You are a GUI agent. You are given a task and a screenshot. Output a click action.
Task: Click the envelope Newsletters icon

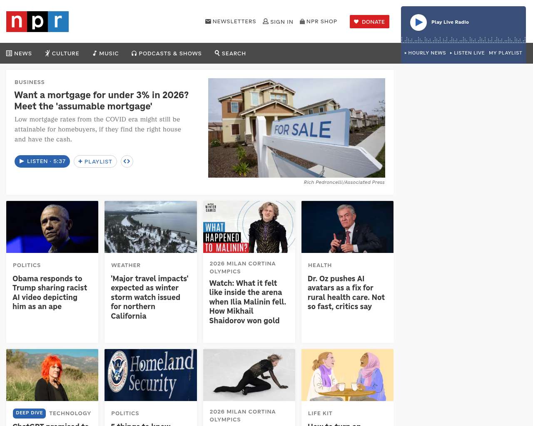click(x=208, y=21)
